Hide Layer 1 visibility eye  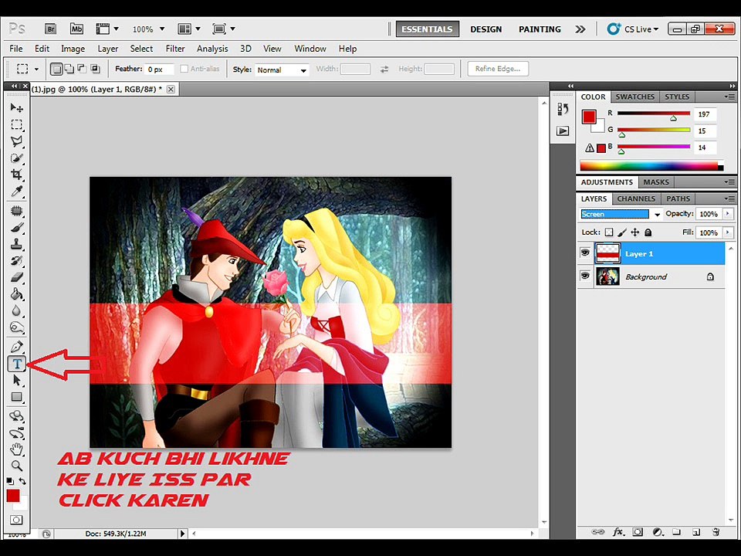[585, 253]
